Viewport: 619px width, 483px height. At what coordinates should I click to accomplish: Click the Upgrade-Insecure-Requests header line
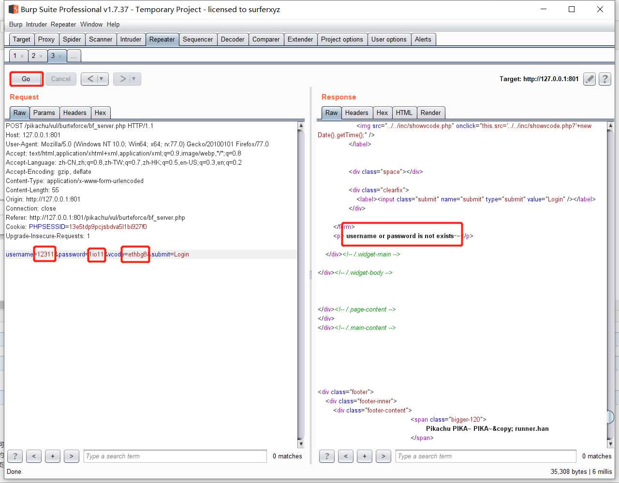click(48, 236)
